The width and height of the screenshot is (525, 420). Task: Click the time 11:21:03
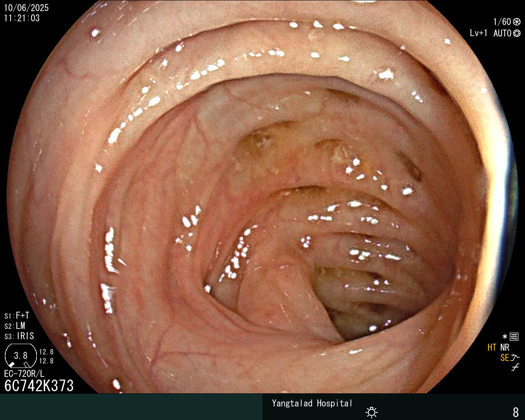22,18
